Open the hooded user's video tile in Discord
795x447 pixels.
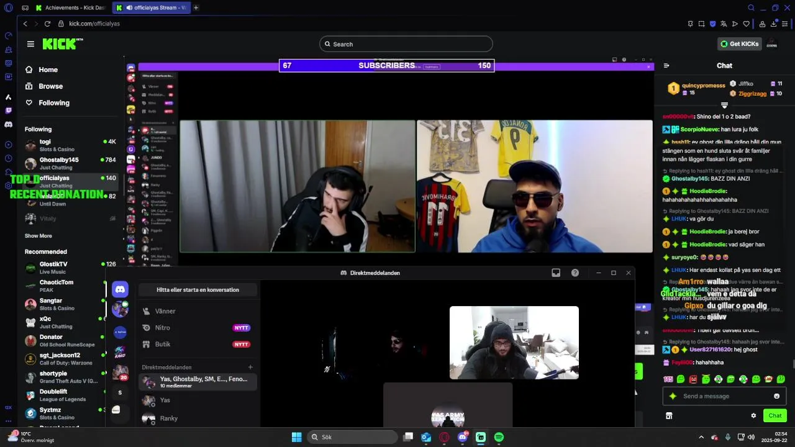(x=514, y=342)
